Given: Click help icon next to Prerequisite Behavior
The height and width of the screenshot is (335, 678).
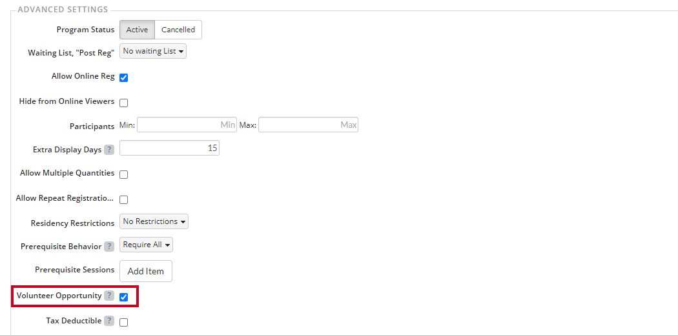Looking at the screenshot, I should [109, 247].
